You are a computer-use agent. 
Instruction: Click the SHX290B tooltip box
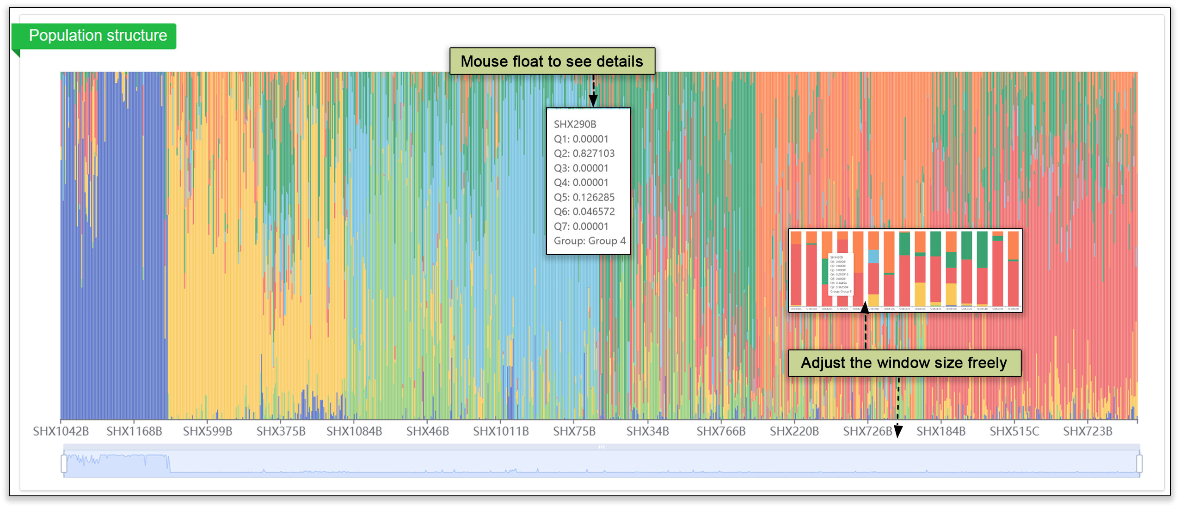tap(588, 181)
